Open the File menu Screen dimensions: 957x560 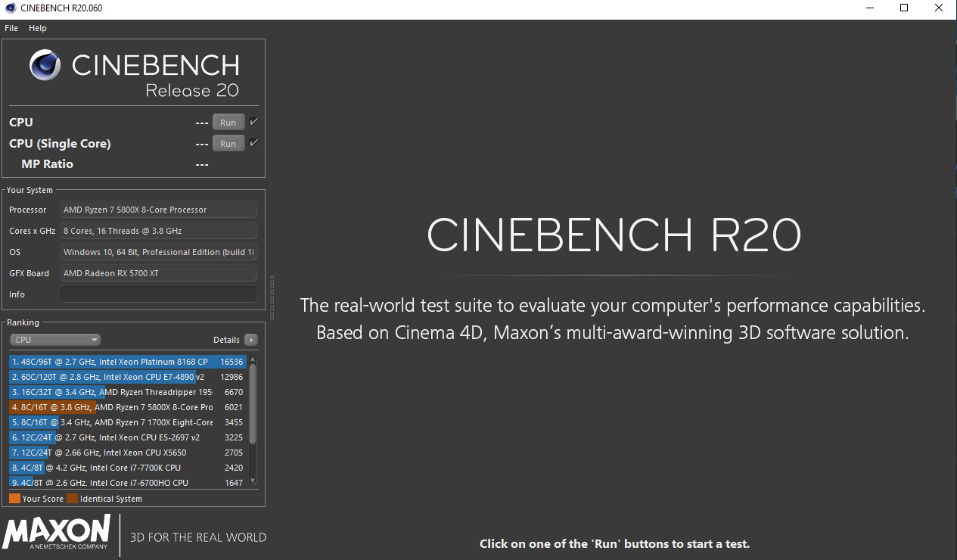point(11,28)
